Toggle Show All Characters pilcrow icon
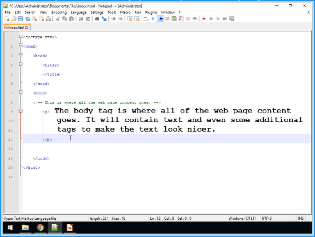This screenshot has width=315, height=237. tap(153, 19)
